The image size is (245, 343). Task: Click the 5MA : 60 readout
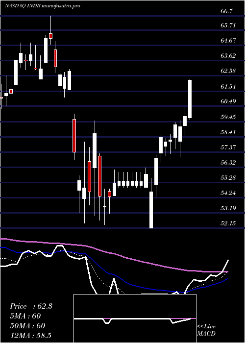click(25, 316)
